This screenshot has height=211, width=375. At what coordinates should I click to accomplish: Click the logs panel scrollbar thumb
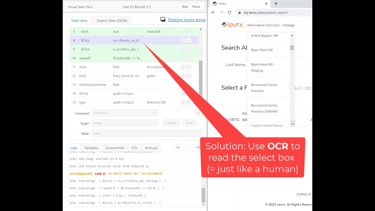point(203,195)
